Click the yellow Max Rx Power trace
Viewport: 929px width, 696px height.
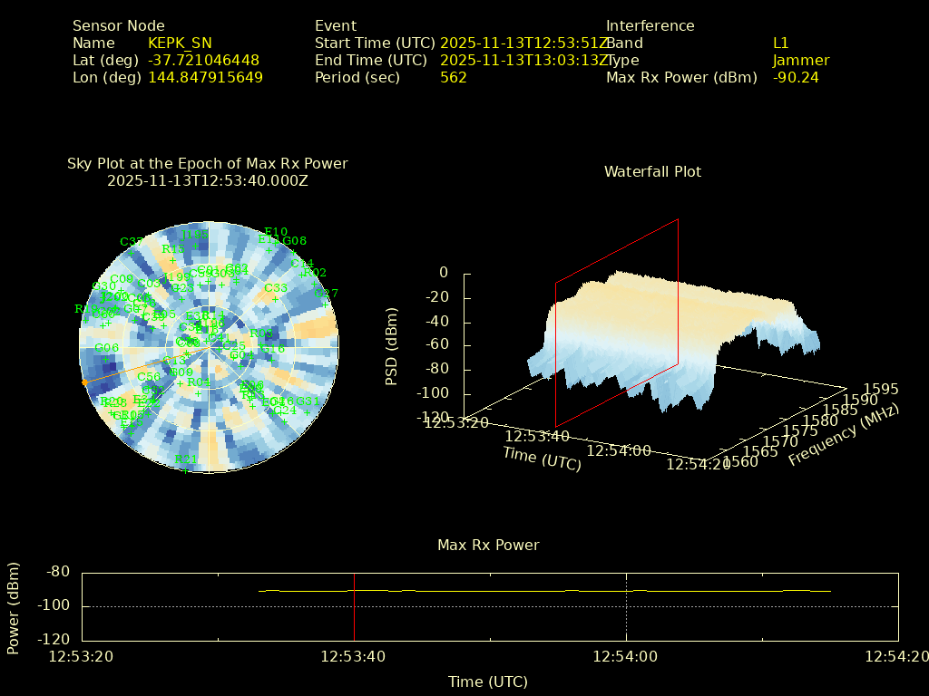tap(544, 591)
